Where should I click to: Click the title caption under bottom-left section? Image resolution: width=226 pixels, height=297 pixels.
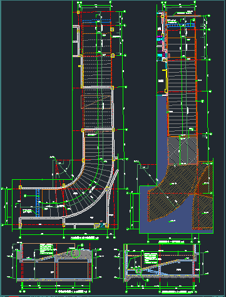click(x=73, y=291)
